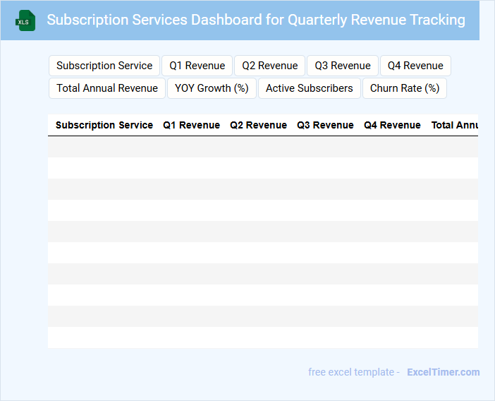
Task: Select the Q4 Revenue tag button
Action: 415,66
